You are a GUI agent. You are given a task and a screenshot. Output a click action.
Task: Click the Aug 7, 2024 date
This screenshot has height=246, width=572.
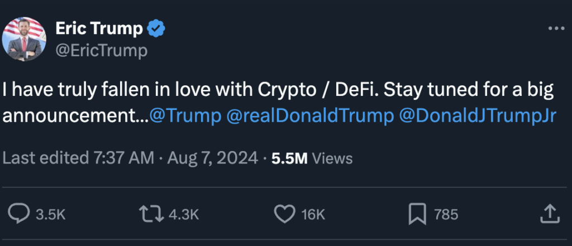[x=213, y=158]
